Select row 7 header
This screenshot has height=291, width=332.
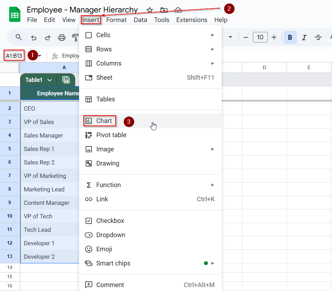10,176
